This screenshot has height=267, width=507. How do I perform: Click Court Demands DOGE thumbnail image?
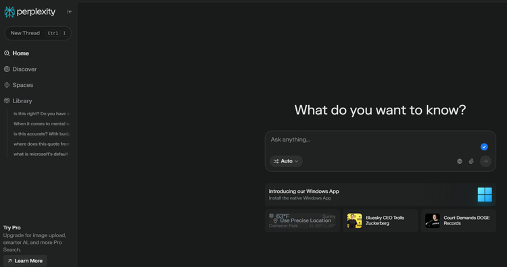point(433,220)
